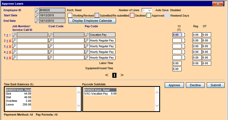The width and height of the screenshot is (228, 120).
Task: Go to next page with > arrow
Action: click(x=122, y=75)
